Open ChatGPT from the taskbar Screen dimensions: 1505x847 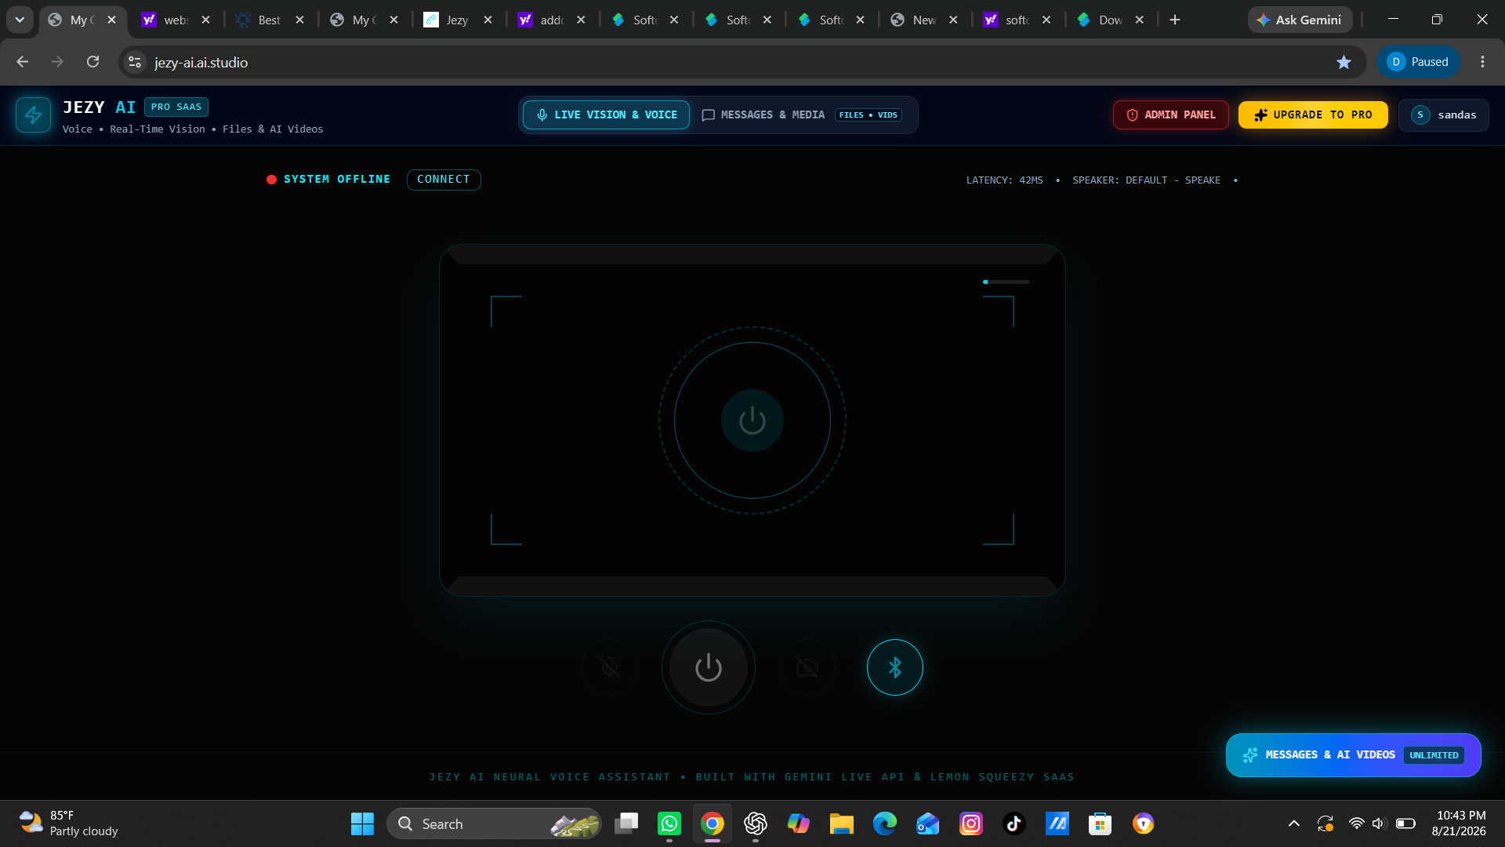[756, 823]
